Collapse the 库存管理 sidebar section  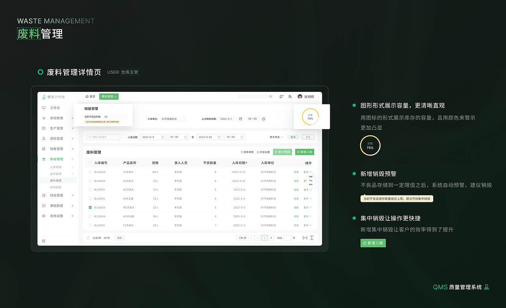point(57,160)
